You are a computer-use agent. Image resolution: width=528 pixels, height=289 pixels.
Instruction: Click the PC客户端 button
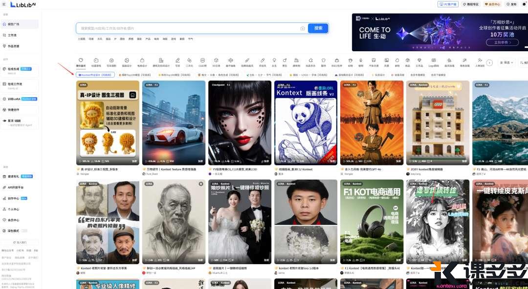click(448, 4)
